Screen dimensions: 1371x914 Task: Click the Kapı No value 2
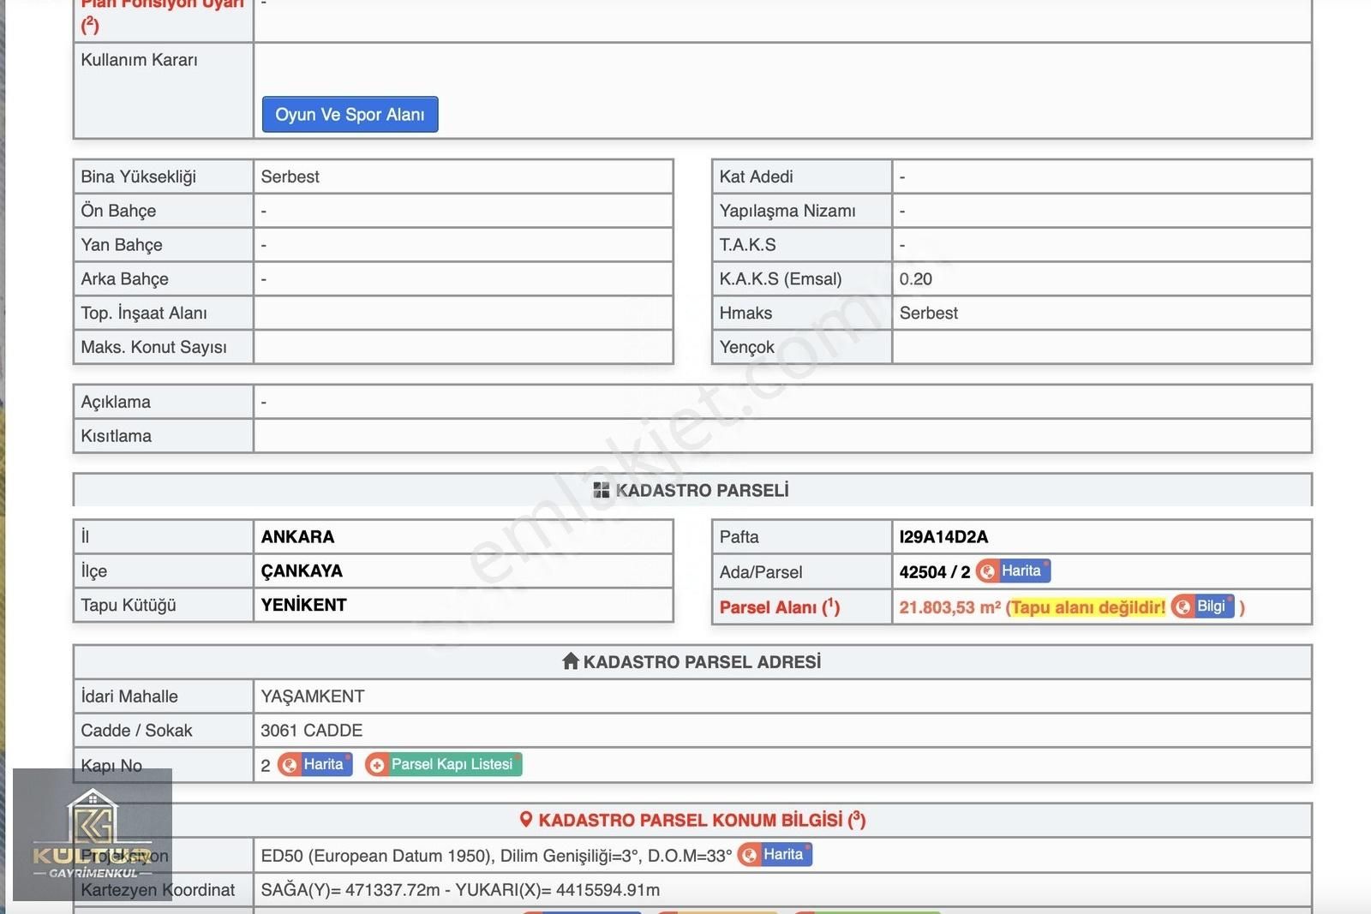point(266,766)
